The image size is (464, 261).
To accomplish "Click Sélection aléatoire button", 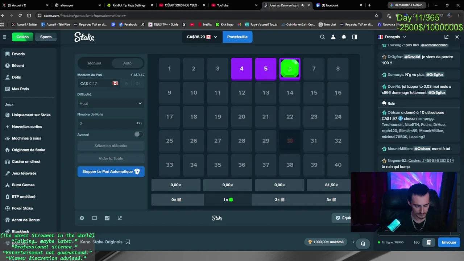I will click(x=111, y=146).
